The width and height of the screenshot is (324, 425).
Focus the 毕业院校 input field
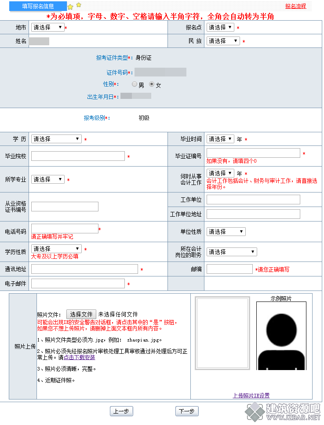(78, 156)
